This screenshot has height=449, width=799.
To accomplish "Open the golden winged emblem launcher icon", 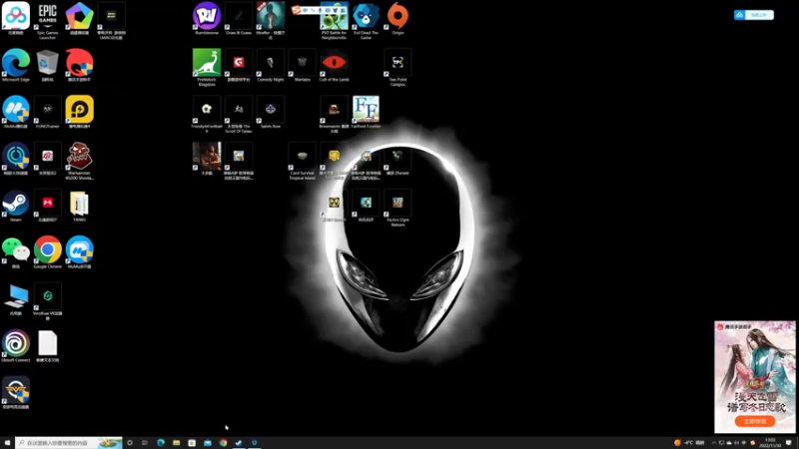I will (16, 393).
